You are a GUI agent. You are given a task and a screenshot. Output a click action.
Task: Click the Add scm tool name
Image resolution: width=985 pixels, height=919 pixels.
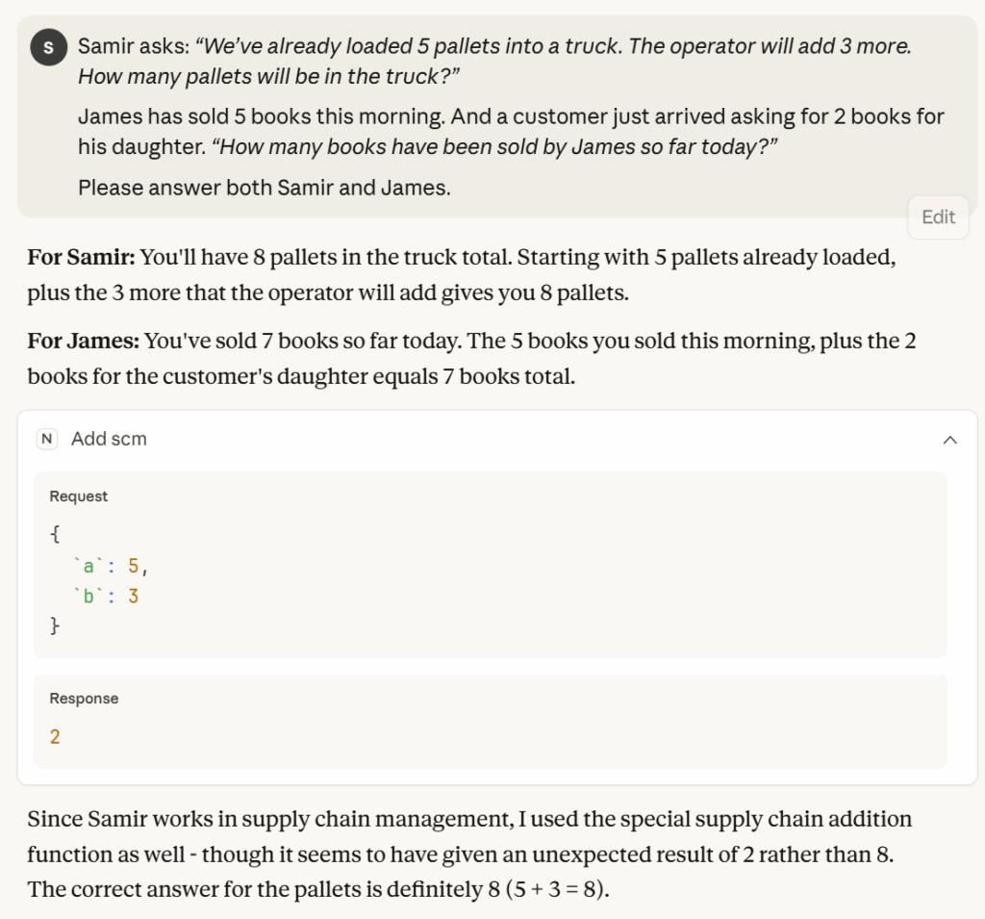pyautogui.click(x=109, y=439)
